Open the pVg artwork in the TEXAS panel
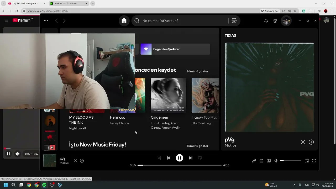Screen dimensions: 336x189 click(269, 87)
